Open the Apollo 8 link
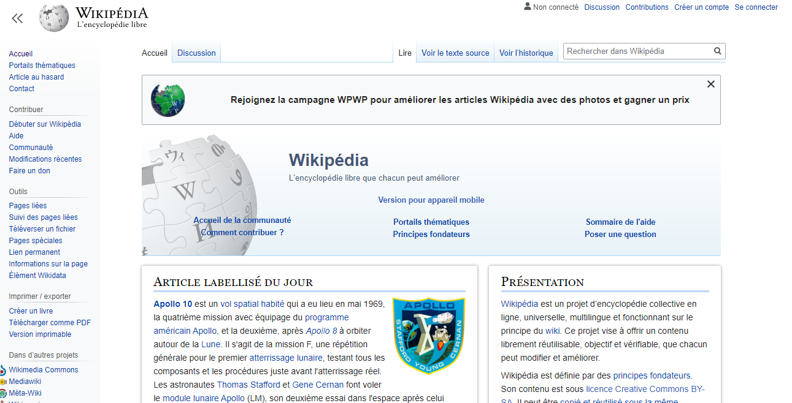 321,331
